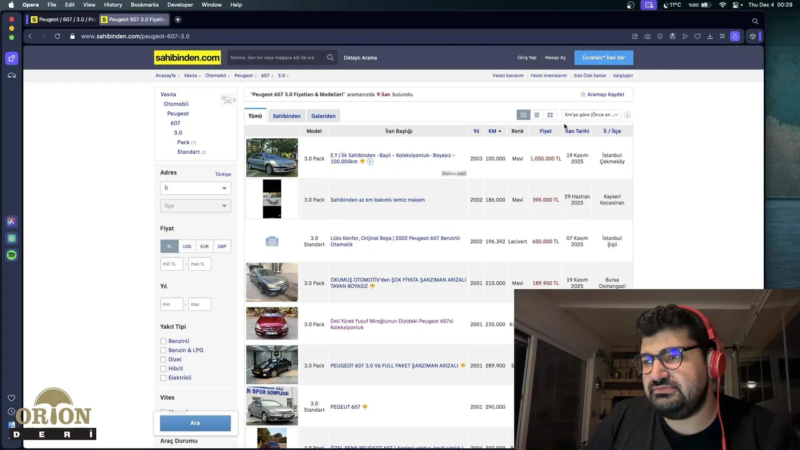Open Opera easy setup sliders icon

click(722, 36)
